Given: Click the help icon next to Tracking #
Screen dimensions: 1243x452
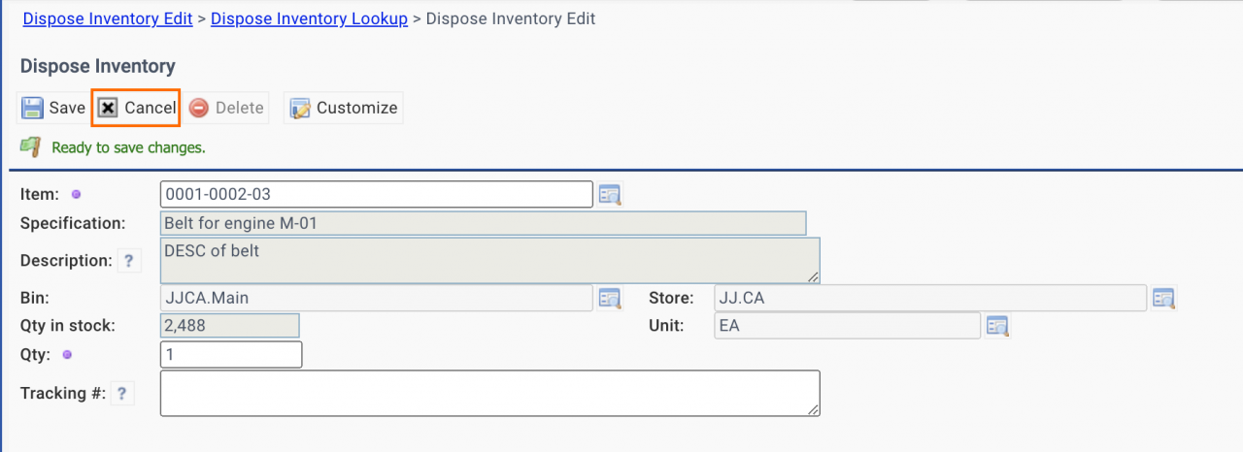Looking at the screenshot, I should [121, 393].
